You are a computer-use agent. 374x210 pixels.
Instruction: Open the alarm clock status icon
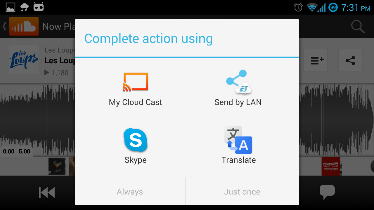tap(298, 7)
